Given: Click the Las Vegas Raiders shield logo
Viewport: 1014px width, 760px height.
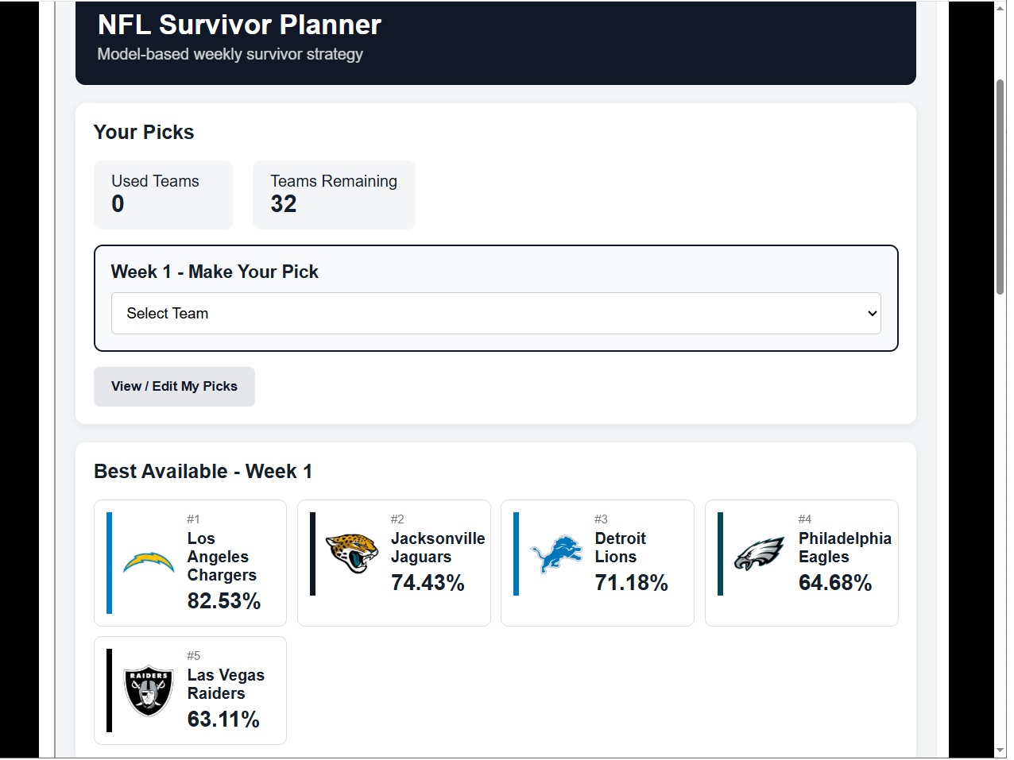Looking at the screenshot, I should click(x=149, y=690).
